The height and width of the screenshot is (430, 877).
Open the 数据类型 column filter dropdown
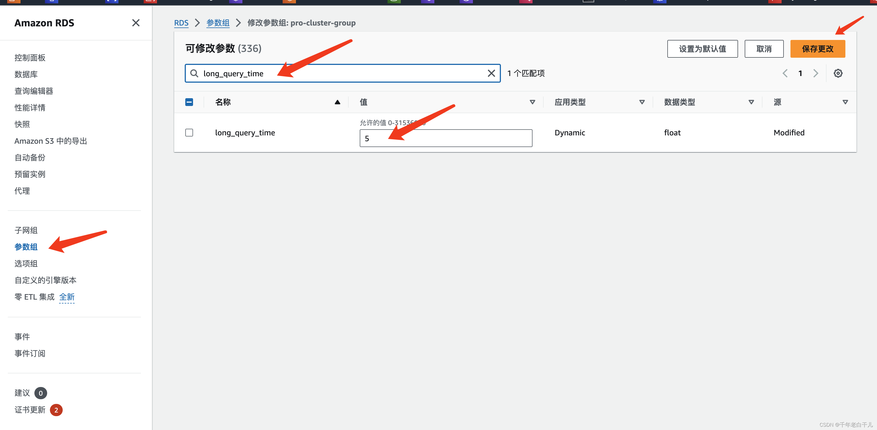pos(751,102)
